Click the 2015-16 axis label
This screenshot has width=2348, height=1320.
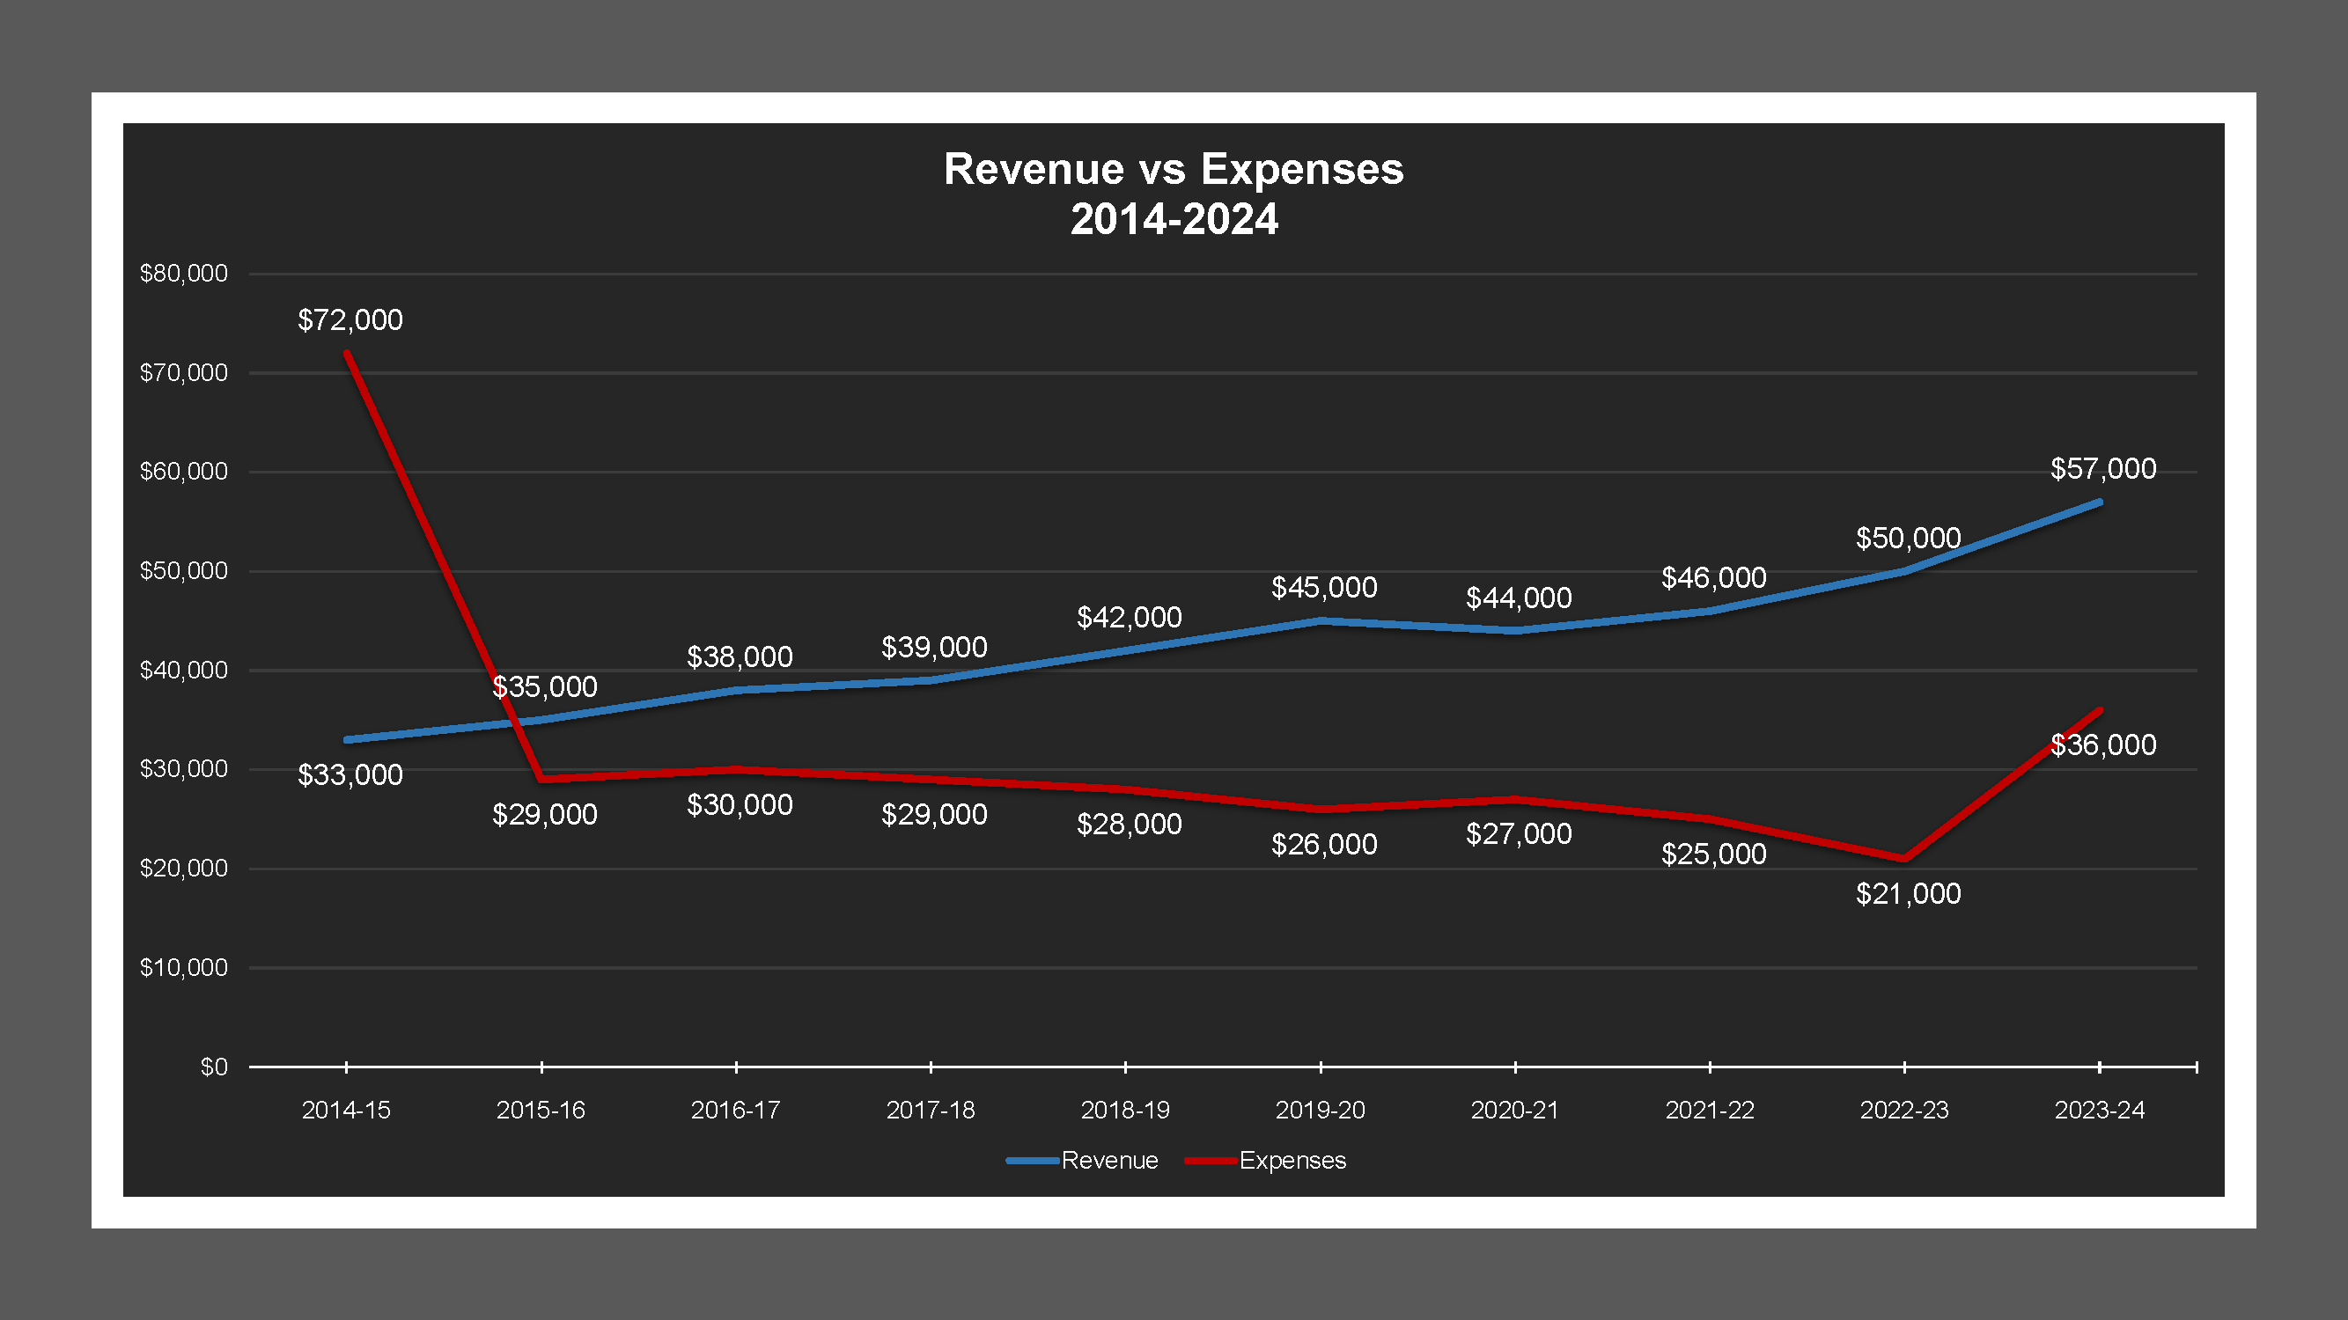pyautogui.click(x=541, y=1111)
